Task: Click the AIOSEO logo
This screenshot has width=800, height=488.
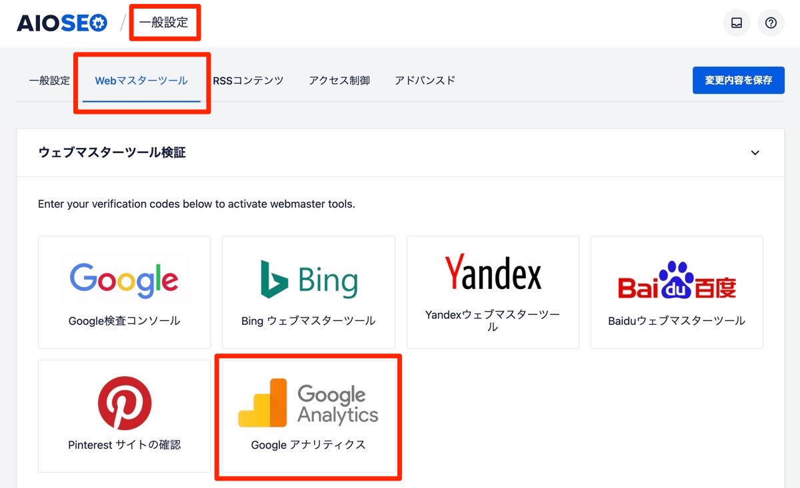Action: point(61,23)
